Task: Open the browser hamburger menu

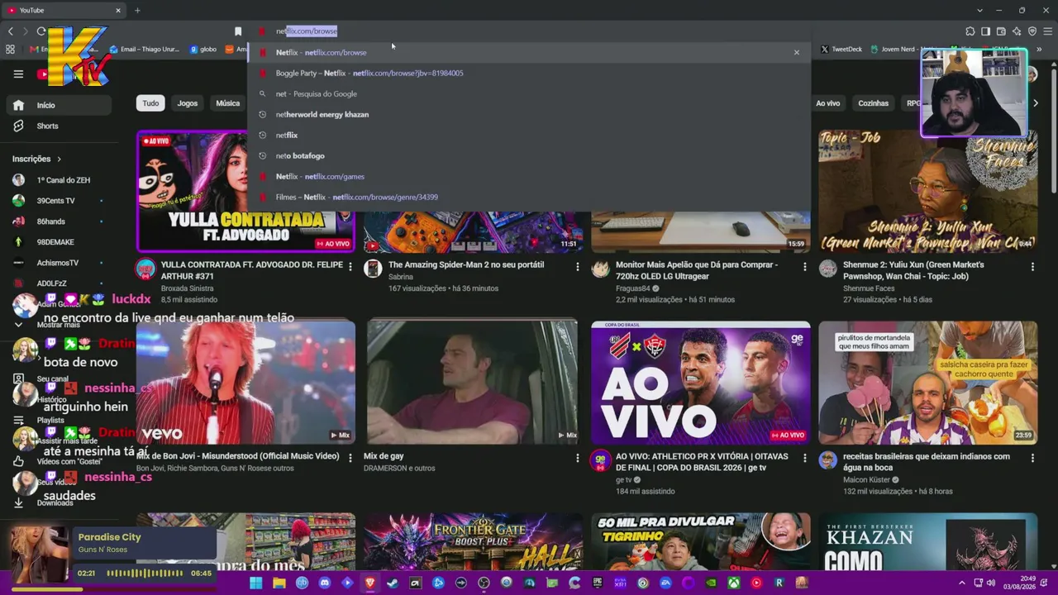Action: click(1048, 31)
